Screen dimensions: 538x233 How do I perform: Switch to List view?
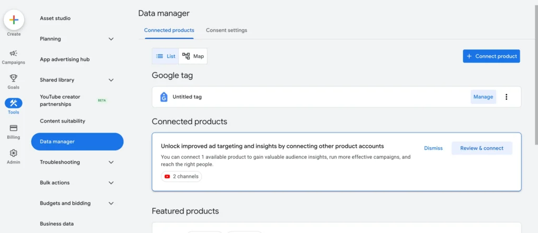(x=165, y=56)
